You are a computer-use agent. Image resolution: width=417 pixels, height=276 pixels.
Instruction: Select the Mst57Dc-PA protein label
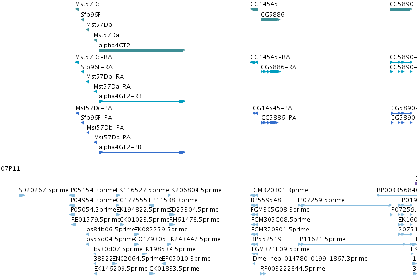[x=94, y=108]
